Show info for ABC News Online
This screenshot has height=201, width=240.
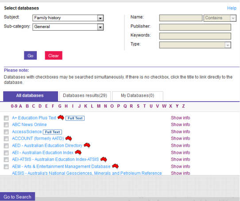point(181,125)
